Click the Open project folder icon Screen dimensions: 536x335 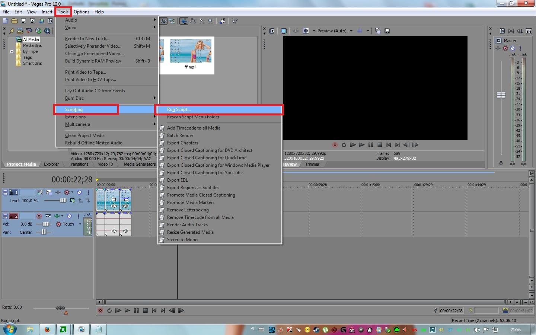pyautogui.click(x=14, y=21)
